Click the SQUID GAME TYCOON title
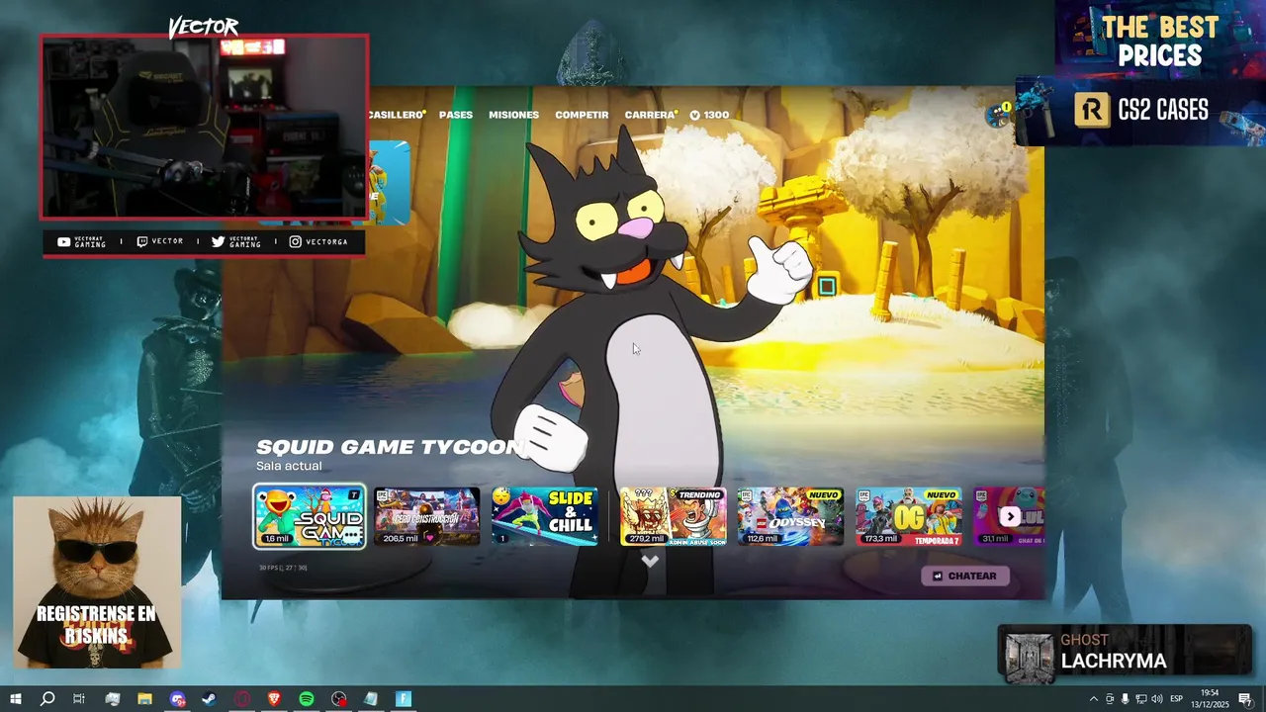1266x712 pixels. click(x=389, y=447)
